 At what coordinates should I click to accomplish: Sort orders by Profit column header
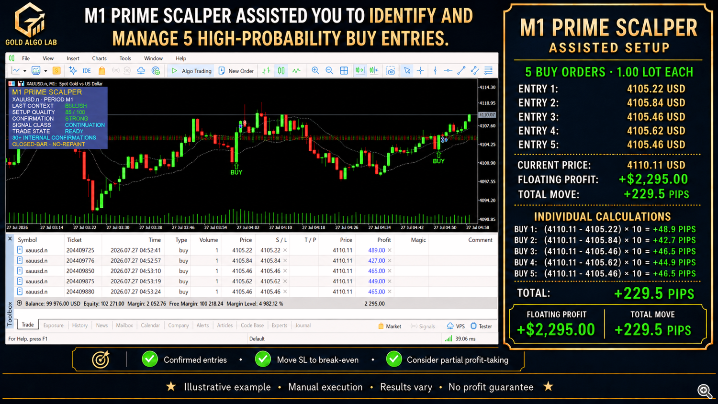coord(384,240)
